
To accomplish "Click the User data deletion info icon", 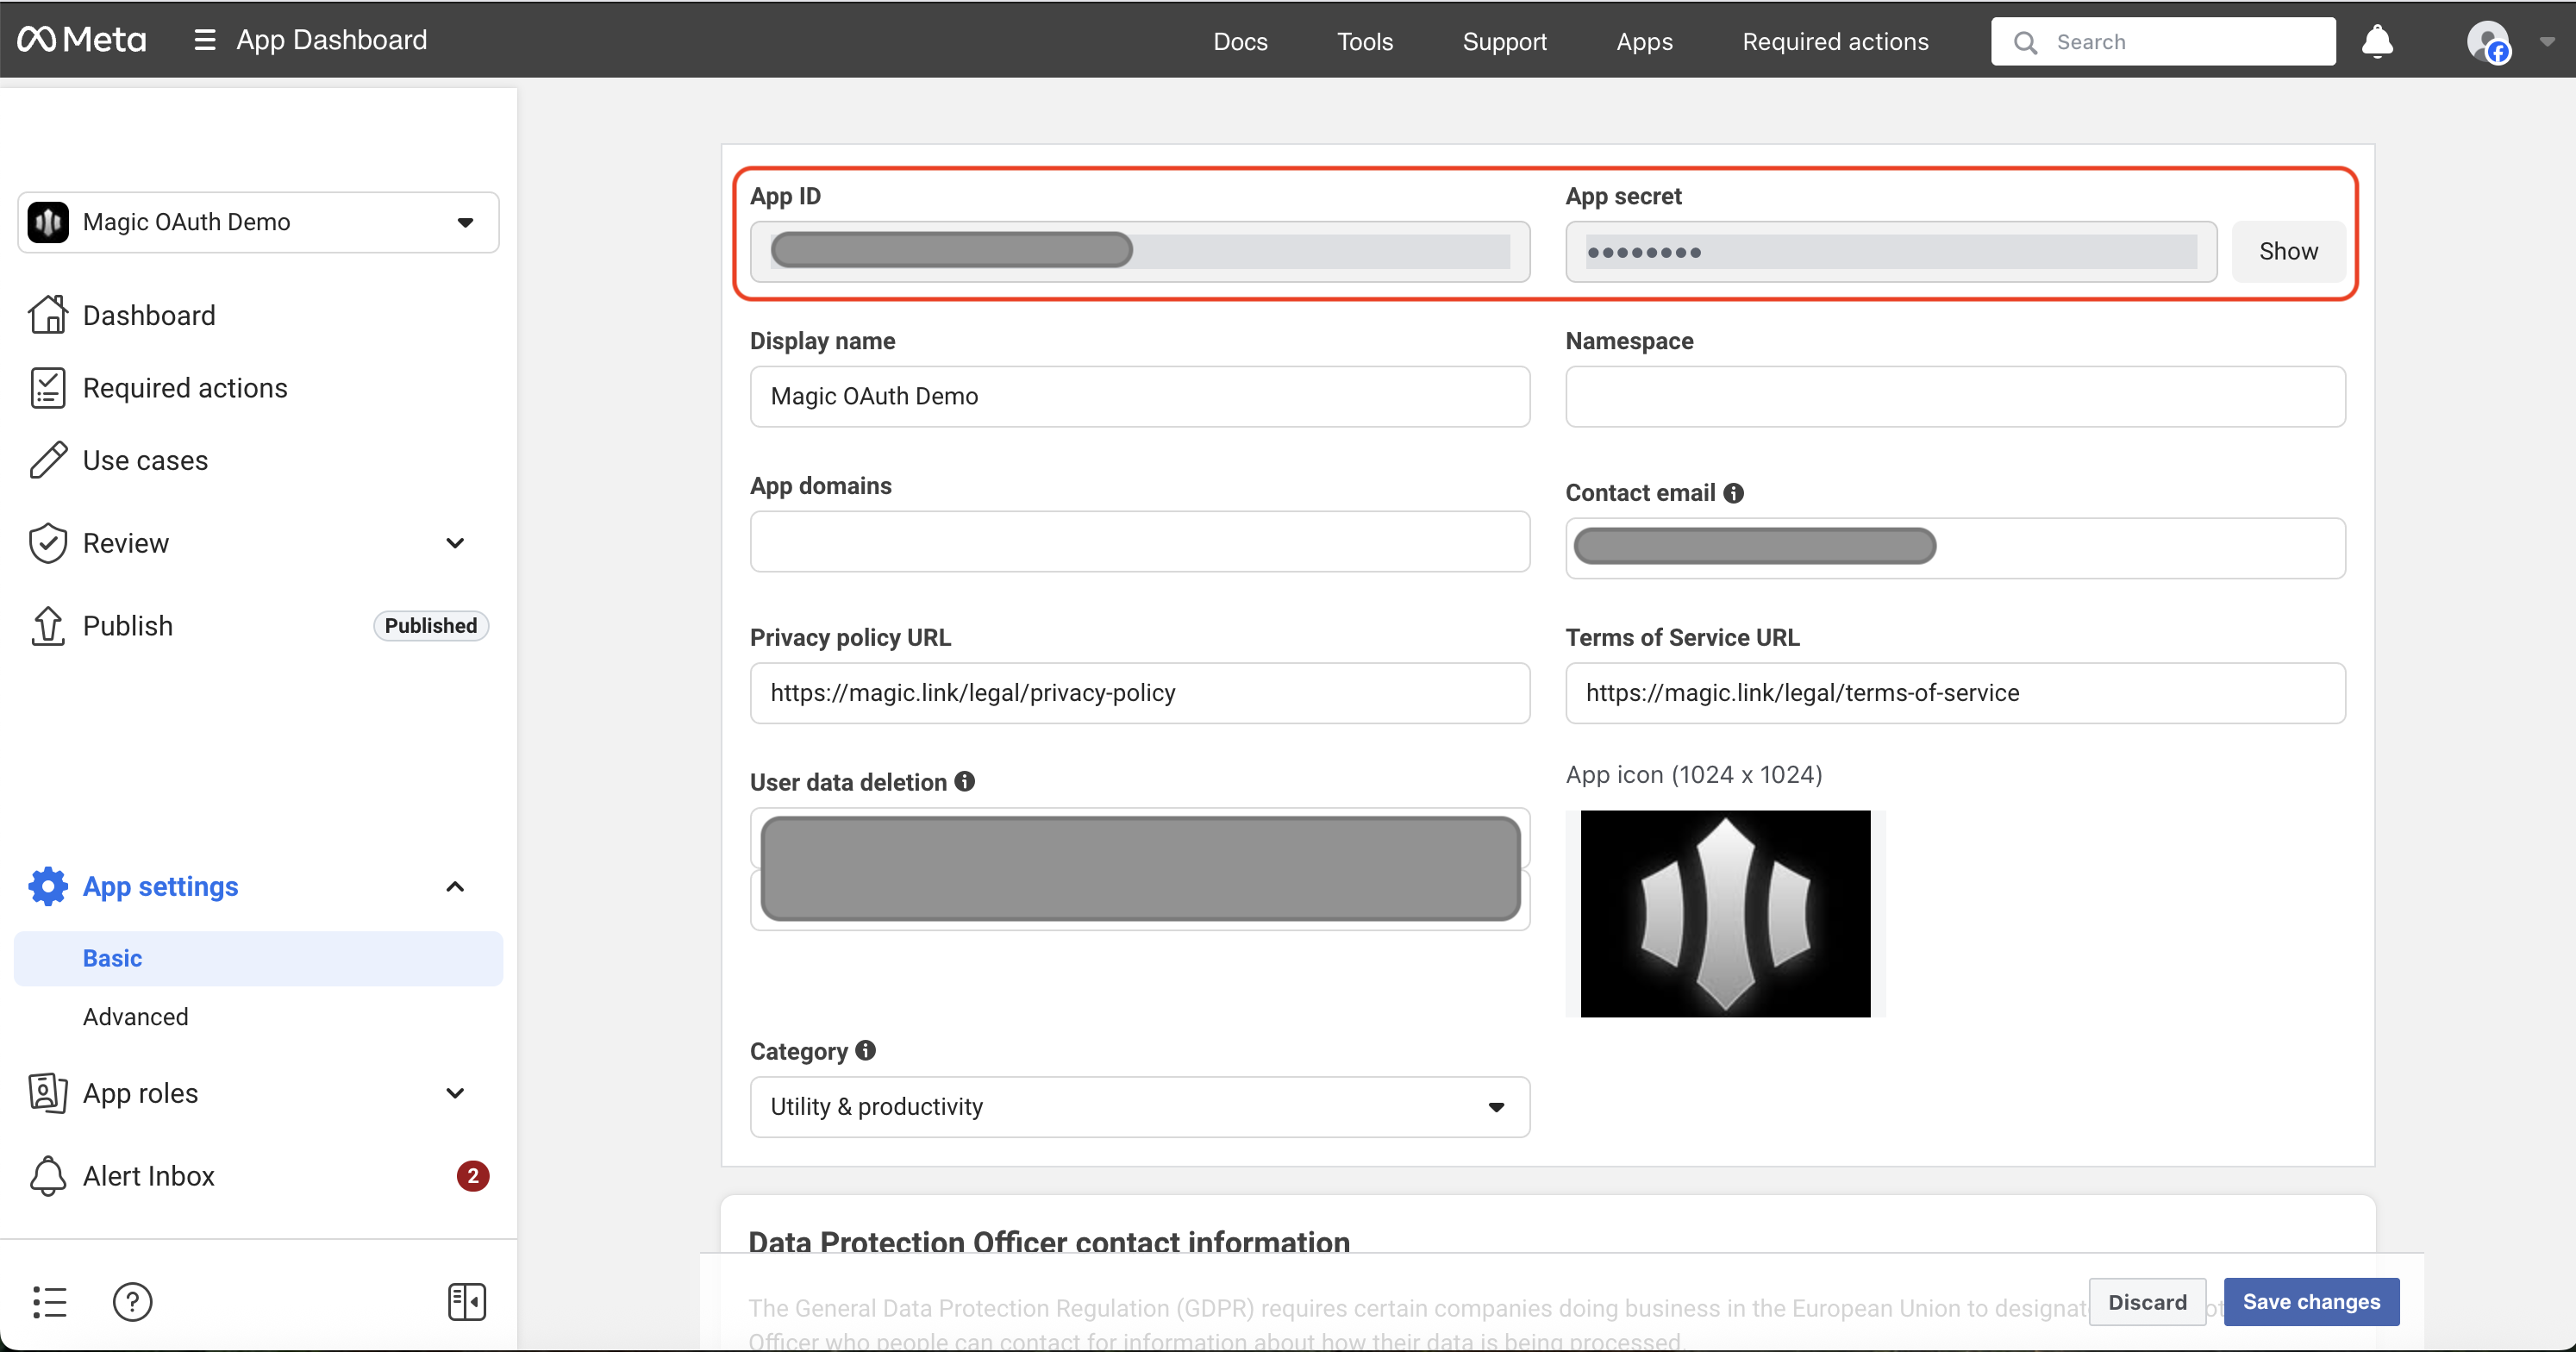I will point(964,781).
